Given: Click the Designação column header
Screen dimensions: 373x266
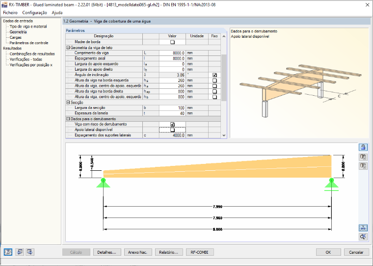Looking at the screenshot, I should (x=104, y=36).
